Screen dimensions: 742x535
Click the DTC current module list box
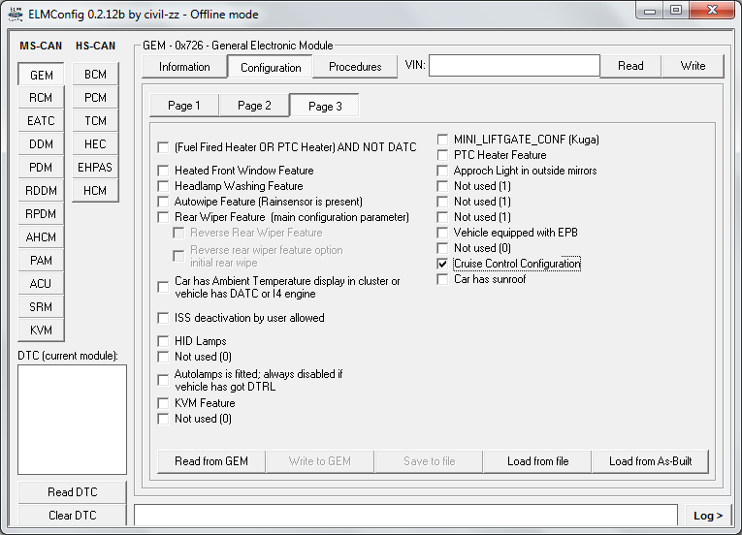72,419
